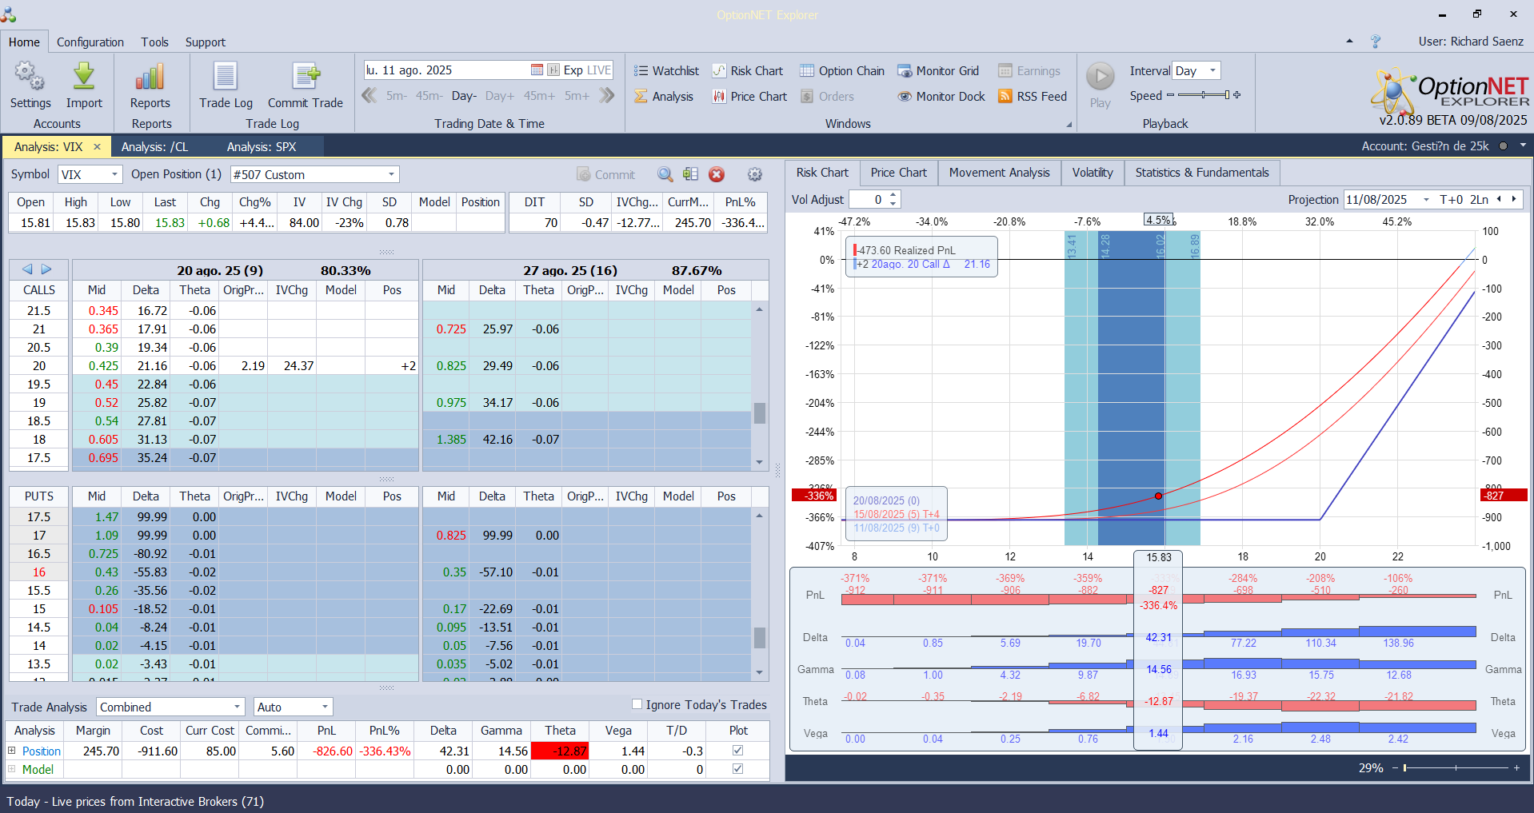
Task: Open the Combined trade analysis dropdown
Action: (x=238, y=707)
